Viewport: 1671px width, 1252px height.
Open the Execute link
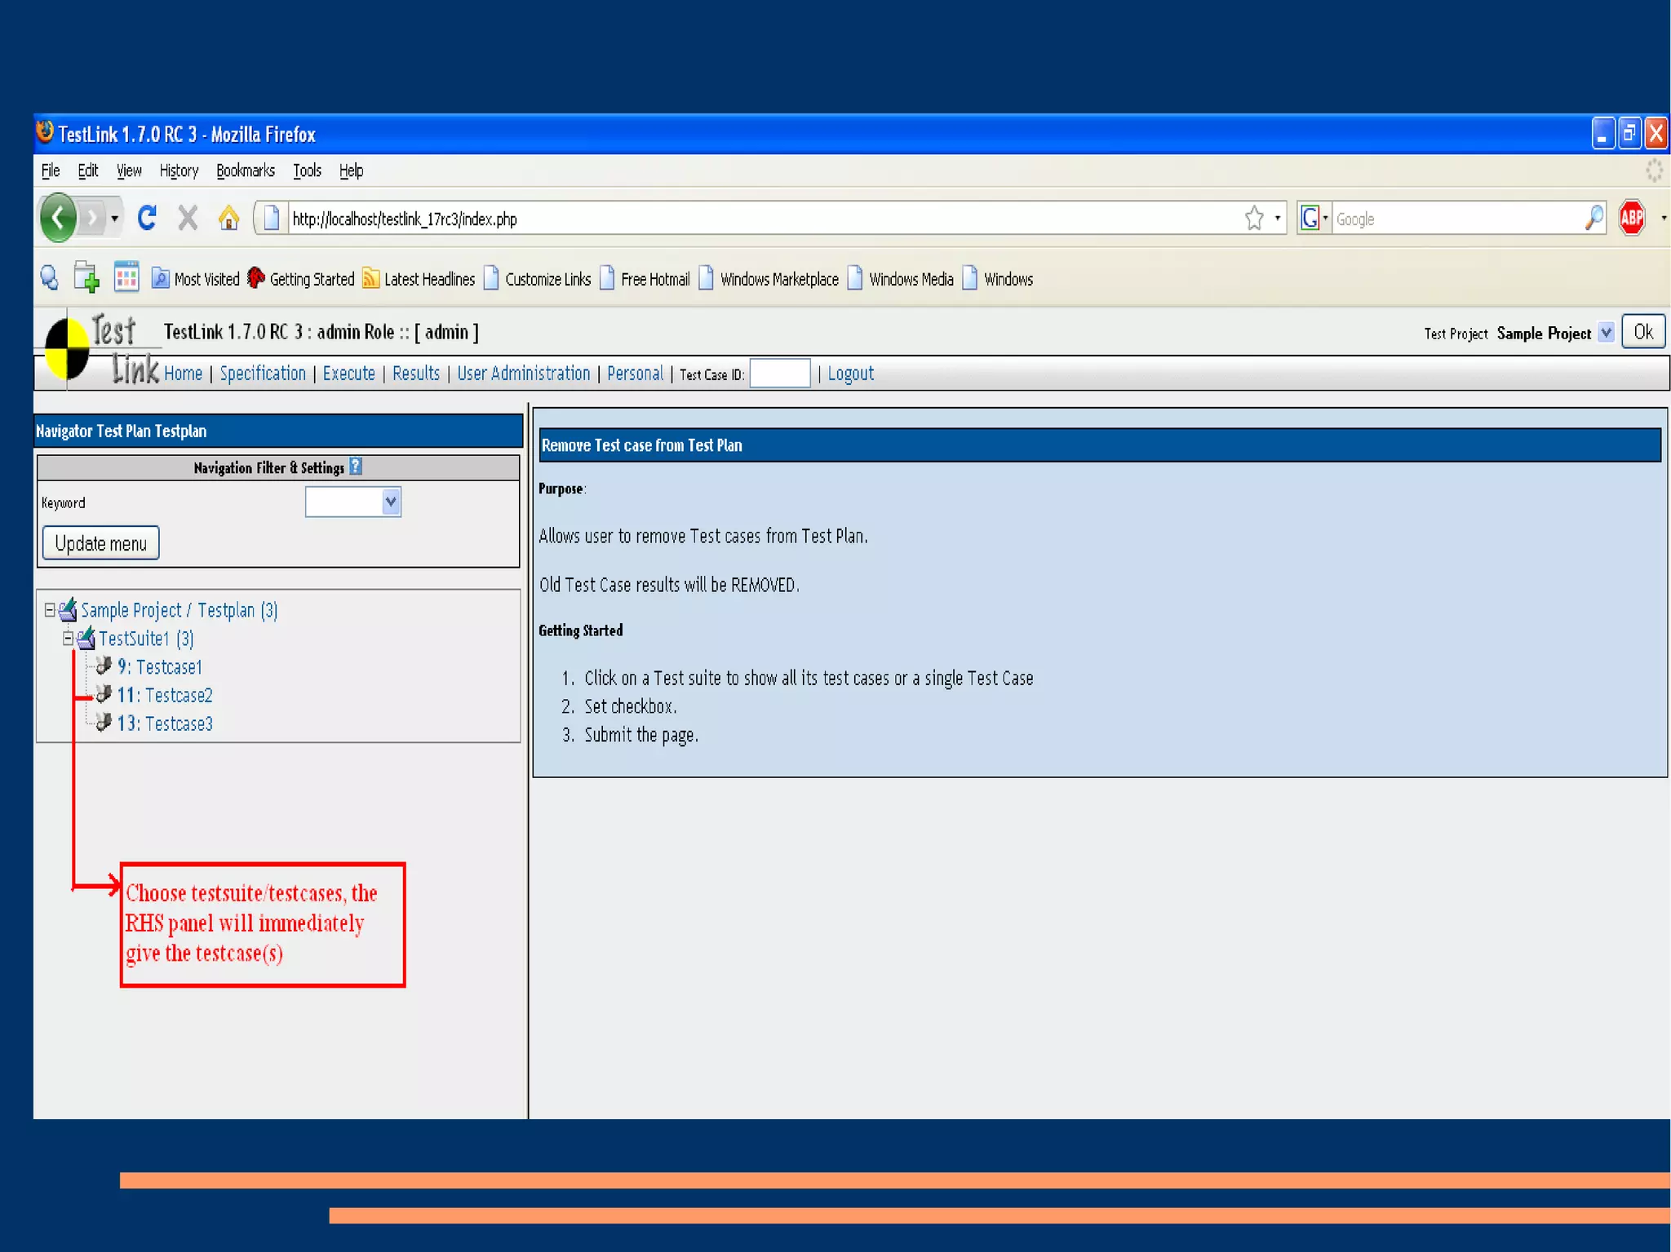[348, 373]
